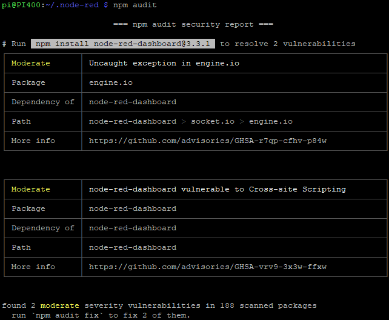Click 'Package' label in first table
The image size is (389, 320).
pyautogui.click(x=28, y=82)
